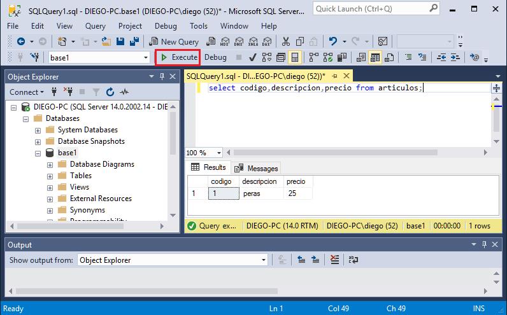This screenshot has width=507, height=315.
Task: Toggle Include Live Query Statistics
Action: [327, 57]
